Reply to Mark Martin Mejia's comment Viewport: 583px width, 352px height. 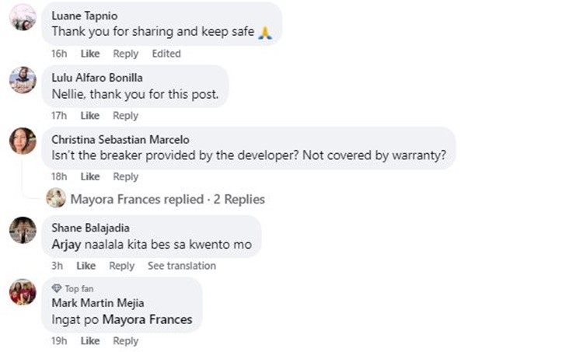point(126,341)
